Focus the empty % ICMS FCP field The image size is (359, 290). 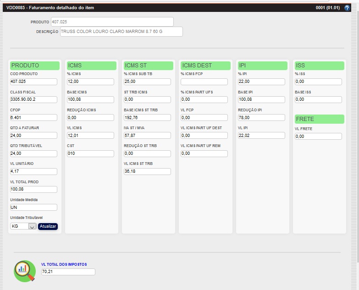point(204,82)
